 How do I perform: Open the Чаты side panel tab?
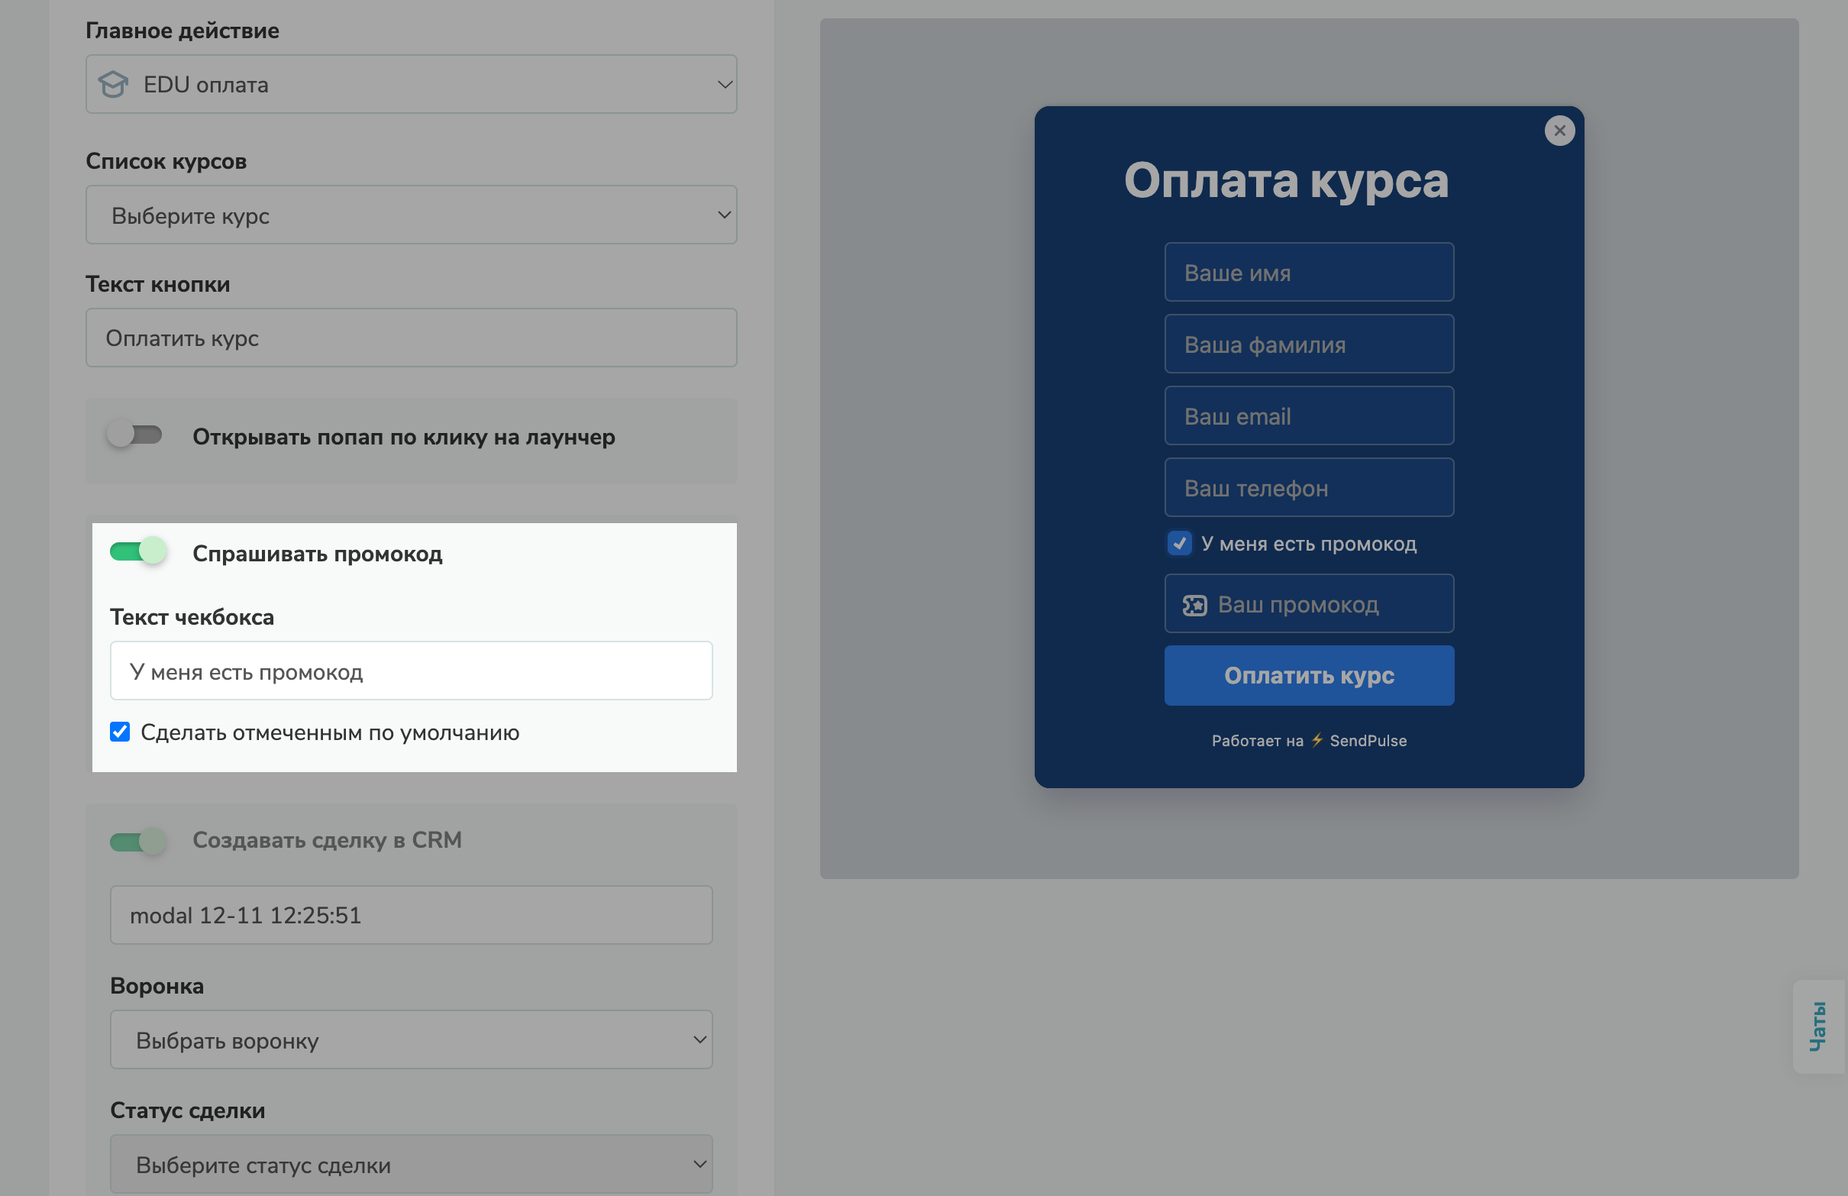[x=1817, y=1026]
